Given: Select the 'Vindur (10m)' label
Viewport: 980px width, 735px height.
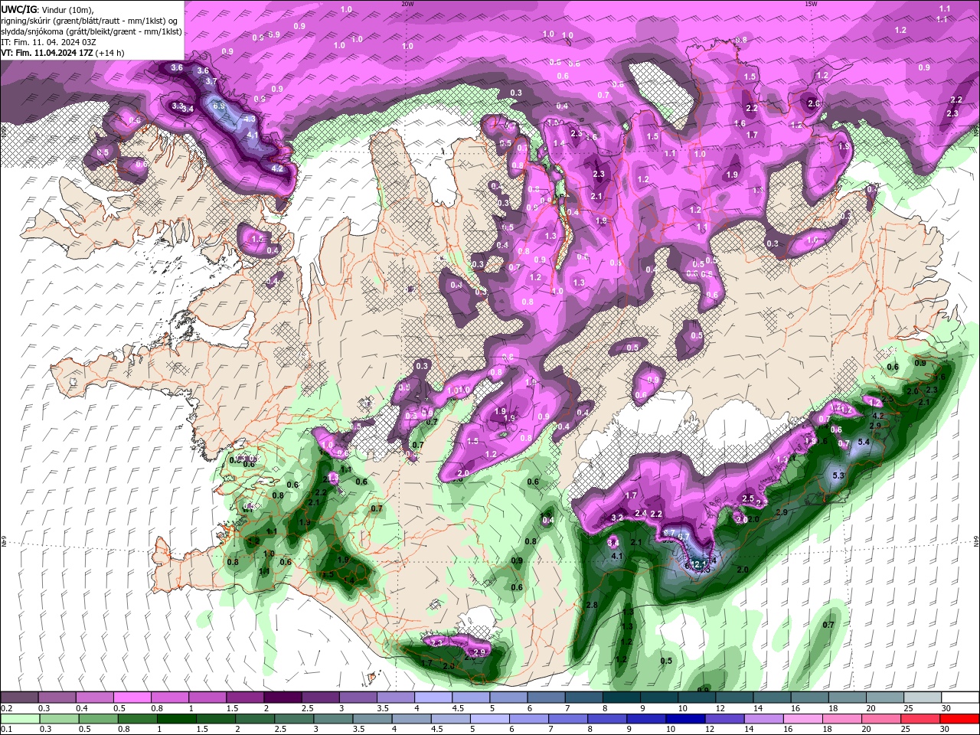Looking at the screenshot, I should pyautogui.click(x=69, y=8).
